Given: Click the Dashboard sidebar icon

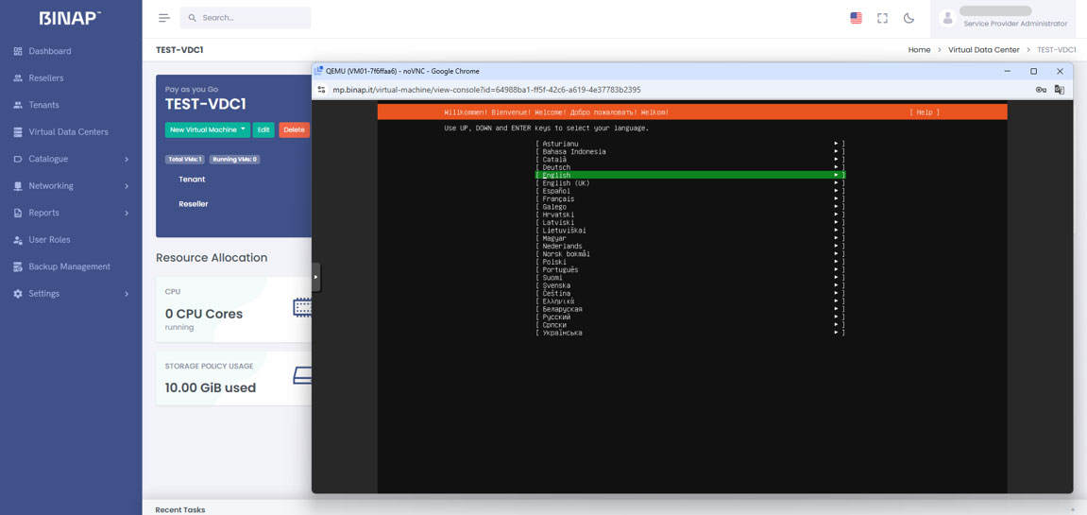Looking at the screenshot, I should pos(18,51).
